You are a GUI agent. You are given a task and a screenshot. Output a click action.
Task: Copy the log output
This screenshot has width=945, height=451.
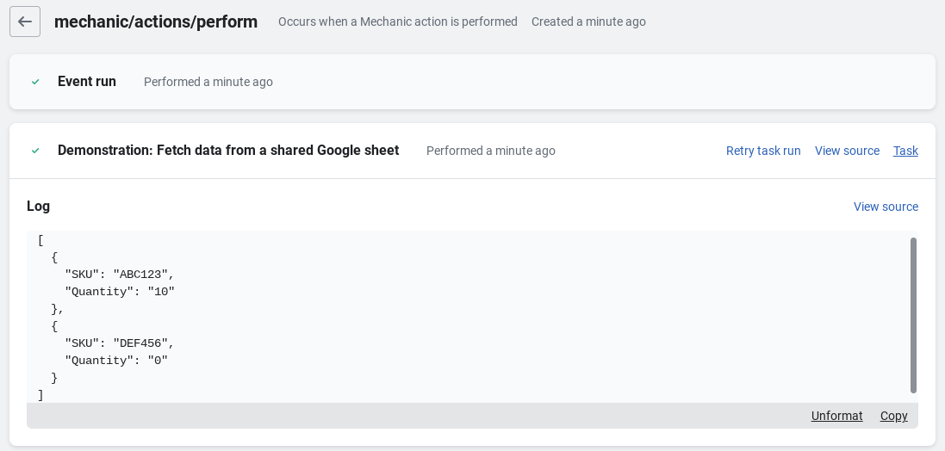point(893,416)
